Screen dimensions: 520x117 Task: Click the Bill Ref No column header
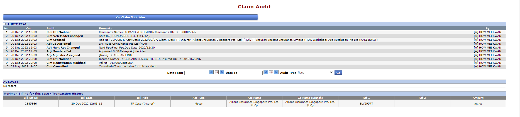[31, 98]
